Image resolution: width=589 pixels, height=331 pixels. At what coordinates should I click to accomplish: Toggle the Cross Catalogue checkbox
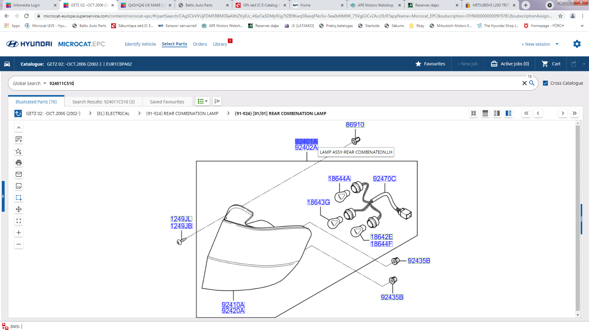[546, 83]
